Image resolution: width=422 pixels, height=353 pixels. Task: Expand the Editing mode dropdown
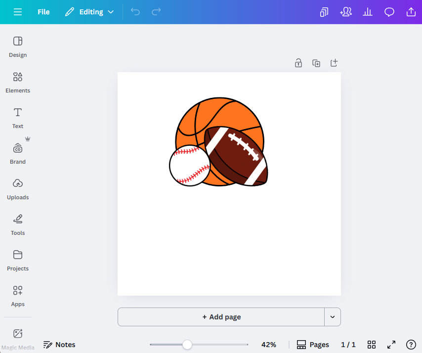(89, 12)
